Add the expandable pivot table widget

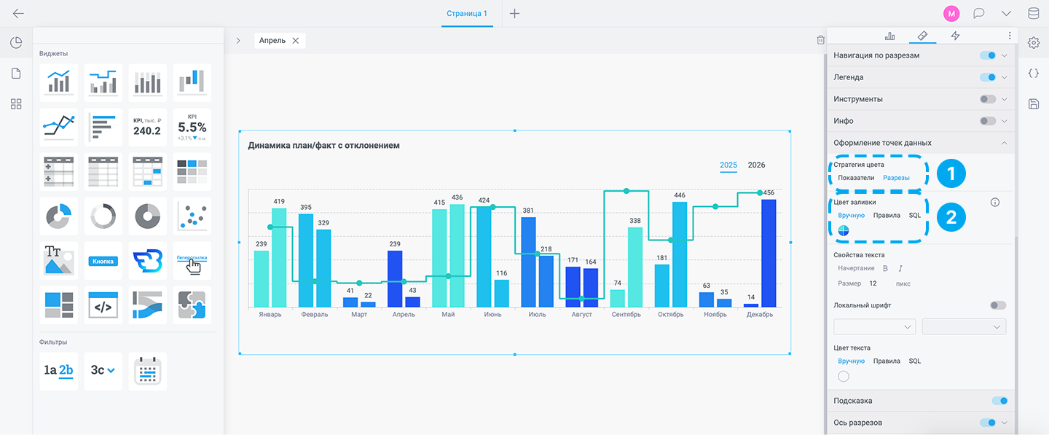pyautogui.click(x=59, y=171)
